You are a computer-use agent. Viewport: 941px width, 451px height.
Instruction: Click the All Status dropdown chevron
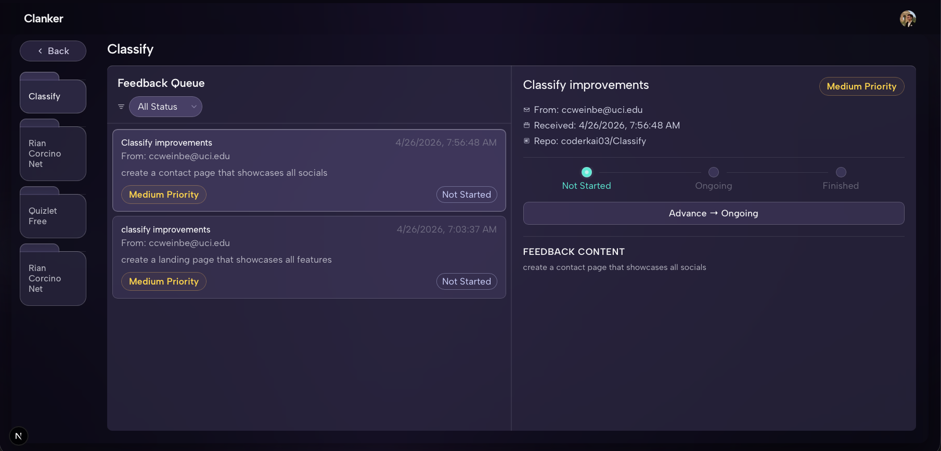point(194,107)
